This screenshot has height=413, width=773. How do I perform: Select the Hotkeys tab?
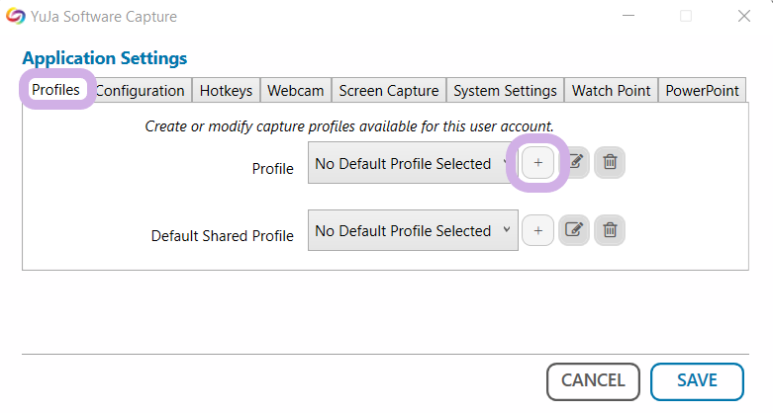click(x=226, y=90)
